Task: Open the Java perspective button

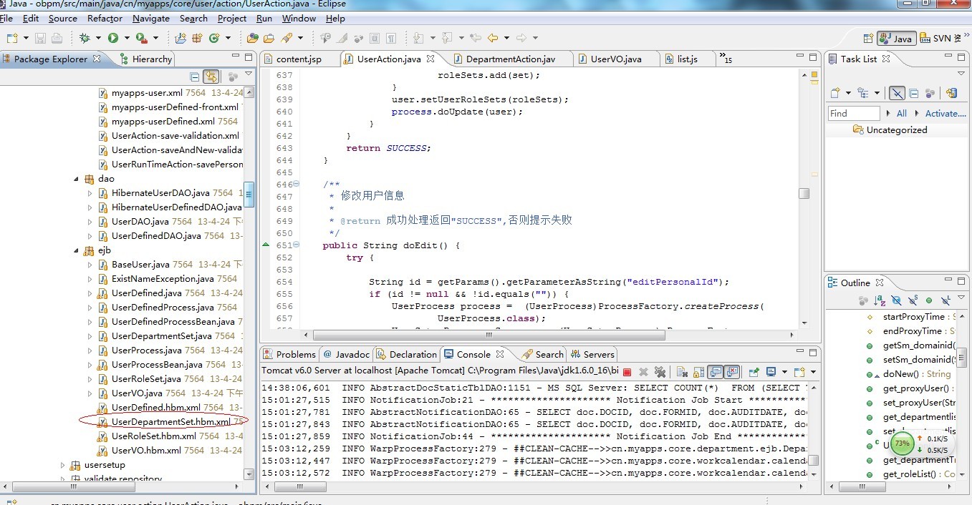Action: pos(895,38)
